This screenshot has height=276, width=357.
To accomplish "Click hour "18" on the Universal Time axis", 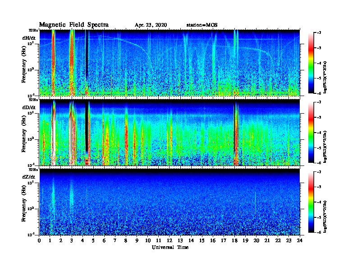I will pos(234,241).
